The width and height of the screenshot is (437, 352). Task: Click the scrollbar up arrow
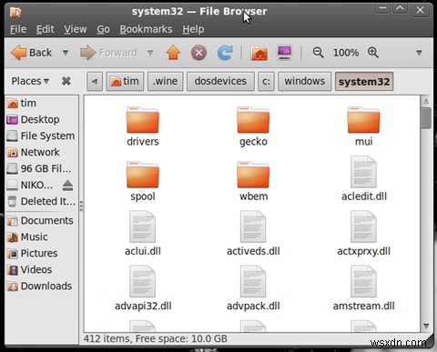coord(426,101)
